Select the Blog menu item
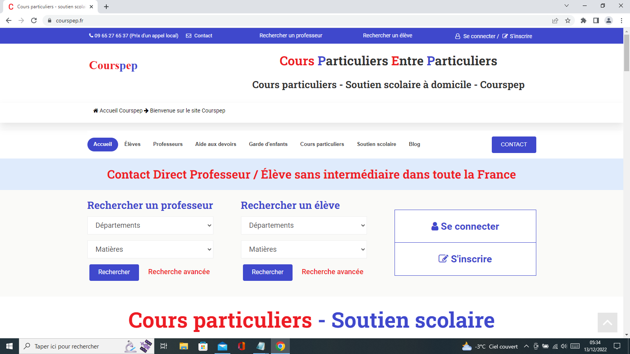 tap(414, 144)
